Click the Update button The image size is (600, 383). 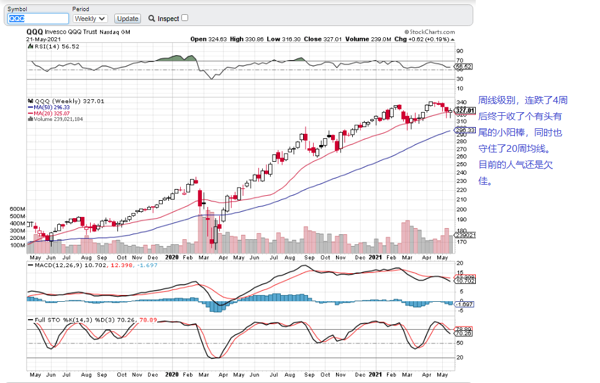pyautogui.click(x=127, y=19)
